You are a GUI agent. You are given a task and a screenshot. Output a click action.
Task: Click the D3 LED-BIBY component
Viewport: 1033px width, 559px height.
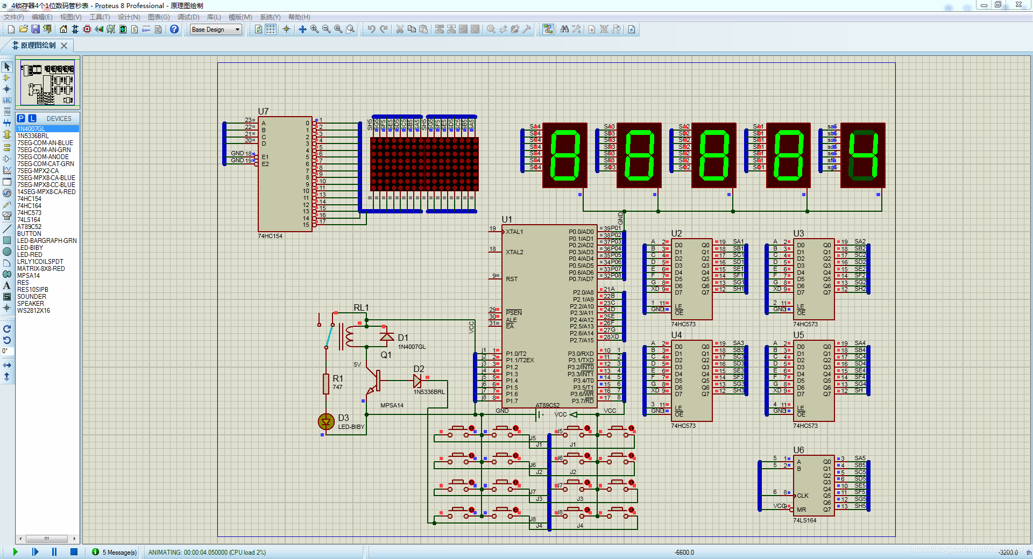326,421
